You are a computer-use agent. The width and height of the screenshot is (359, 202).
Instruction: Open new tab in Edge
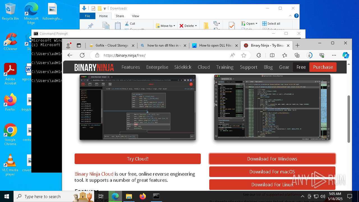pos(297,45)
